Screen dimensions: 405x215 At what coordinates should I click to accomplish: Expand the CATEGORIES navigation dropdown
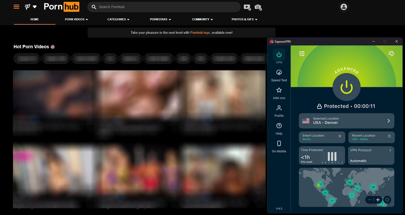pos(118,19)
